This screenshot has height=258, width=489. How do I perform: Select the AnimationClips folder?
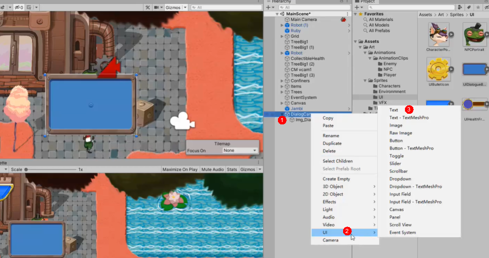point(393,58)
